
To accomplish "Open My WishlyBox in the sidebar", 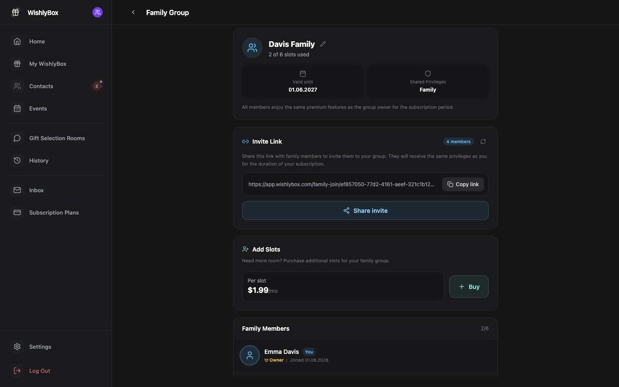I will point(56,64).
